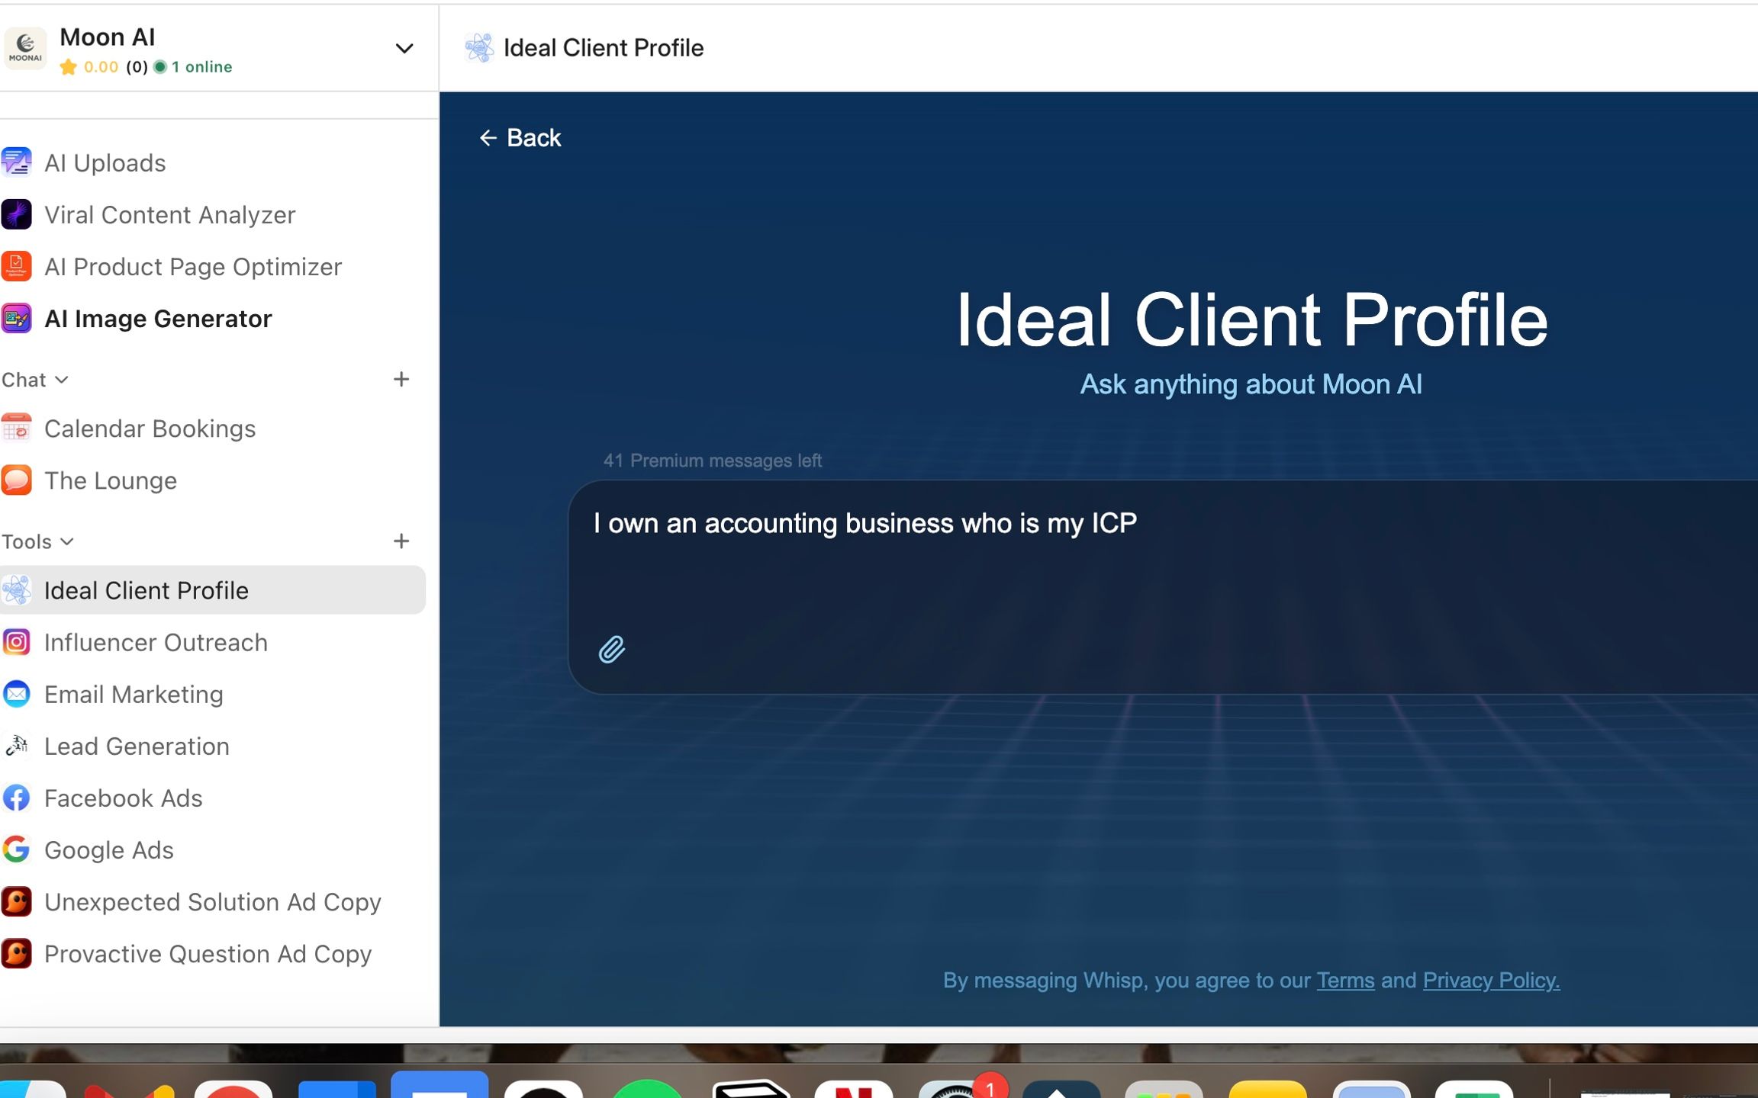Select the Google Ads icon
The width and height of the screenshot is (1758, 1098).
(16, 849)
